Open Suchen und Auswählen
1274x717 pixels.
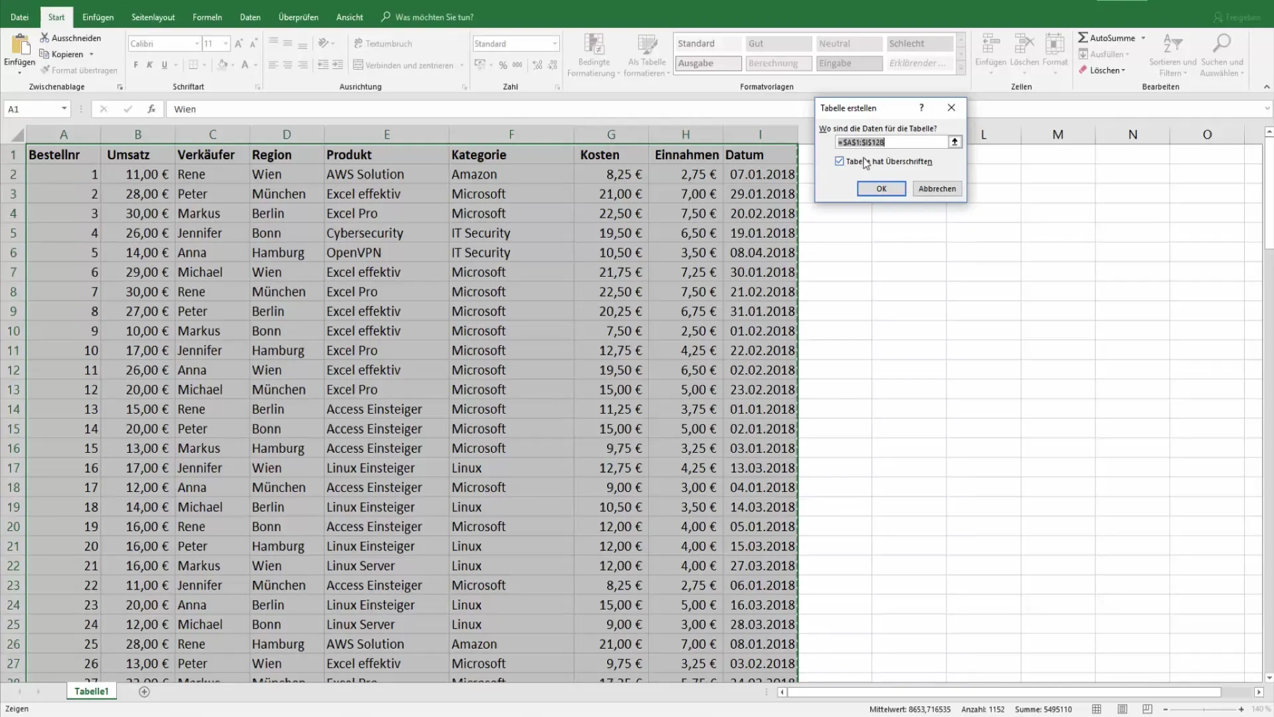pos(1222,56)
